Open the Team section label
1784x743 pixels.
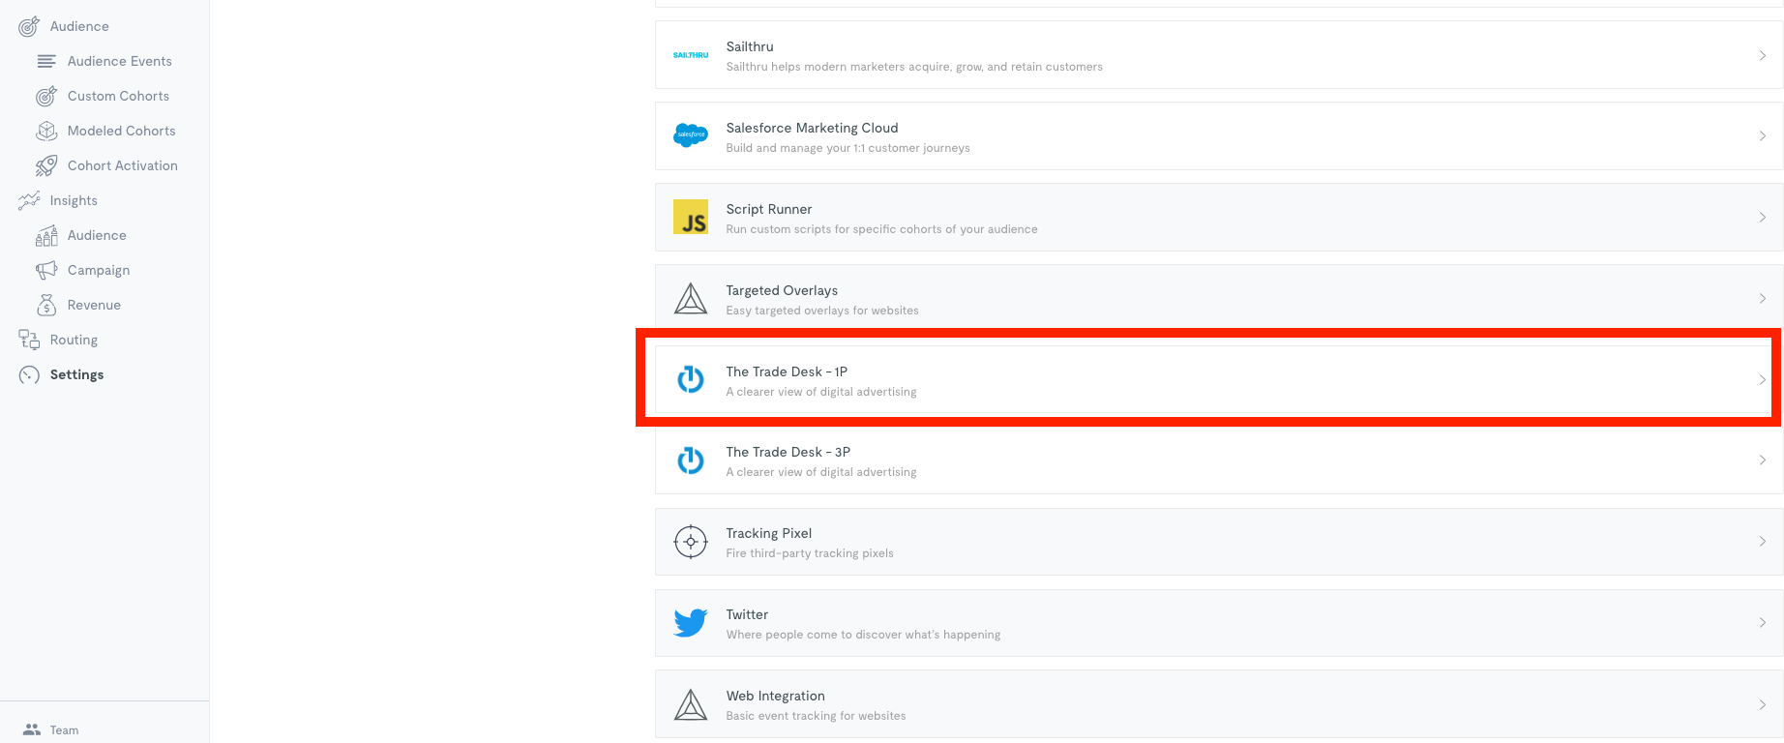point(64,730)
